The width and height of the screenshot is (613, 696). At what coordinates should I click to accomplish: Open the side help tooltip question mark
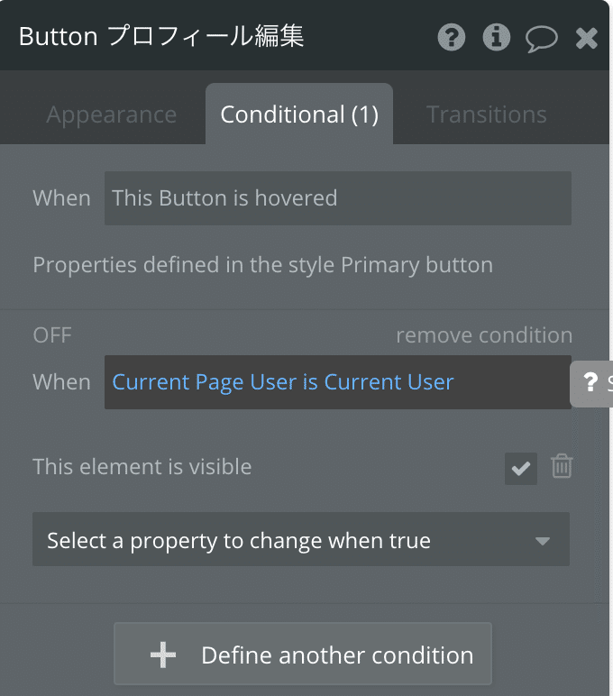point(590,382)
